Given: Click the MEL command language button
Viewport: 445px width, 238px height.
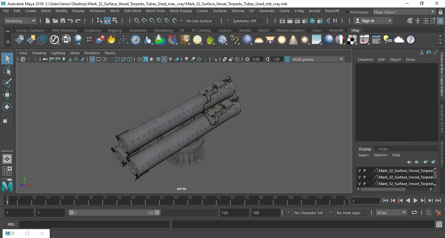Looking at the screenshot, I should 11,224.
